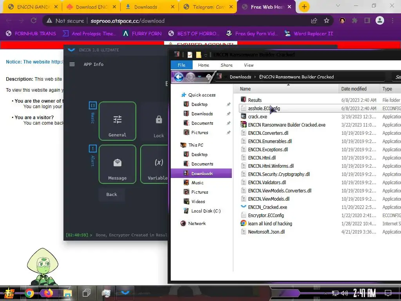Open the notification center icon
Image resolution: width=401 pixels, height=301 pixels.
(388, 293)
